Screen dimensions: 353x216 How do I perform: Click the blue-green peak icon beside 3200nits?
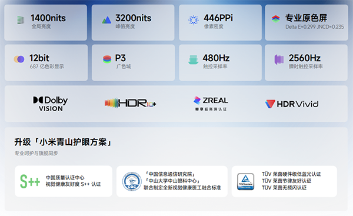coord(106,20)
